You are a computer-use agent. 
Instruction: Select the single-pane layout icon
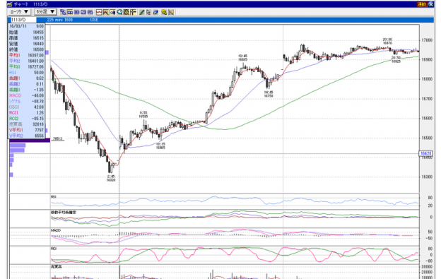point(70,12)
